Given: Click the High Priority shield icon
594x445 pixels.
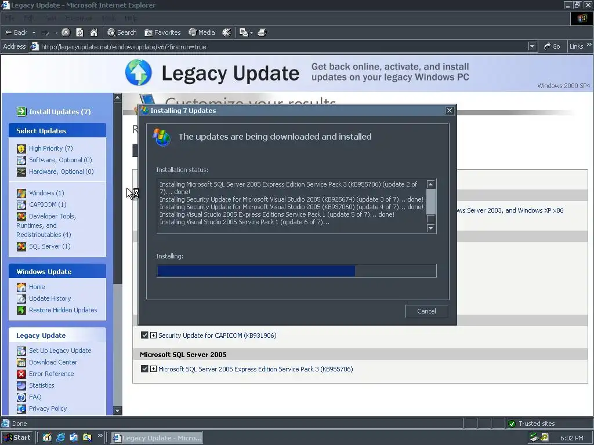Looking at the screenshot, I should (21, 148).
